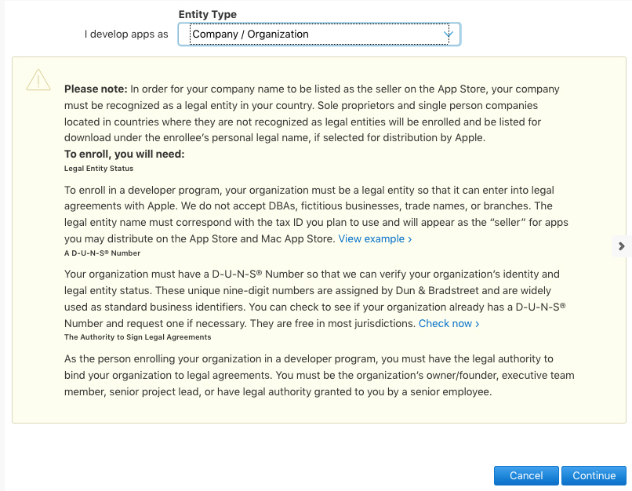Click the 'I develop apps as' label
Screen dimensions: 632x491
pos(126,35)
